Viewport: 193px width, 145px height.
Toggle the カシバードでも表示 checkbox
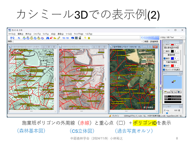pos(164,70)
